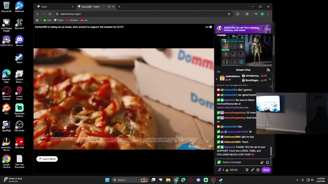Open the chat community users list icon
328x184 pixels.
(268, 70)
